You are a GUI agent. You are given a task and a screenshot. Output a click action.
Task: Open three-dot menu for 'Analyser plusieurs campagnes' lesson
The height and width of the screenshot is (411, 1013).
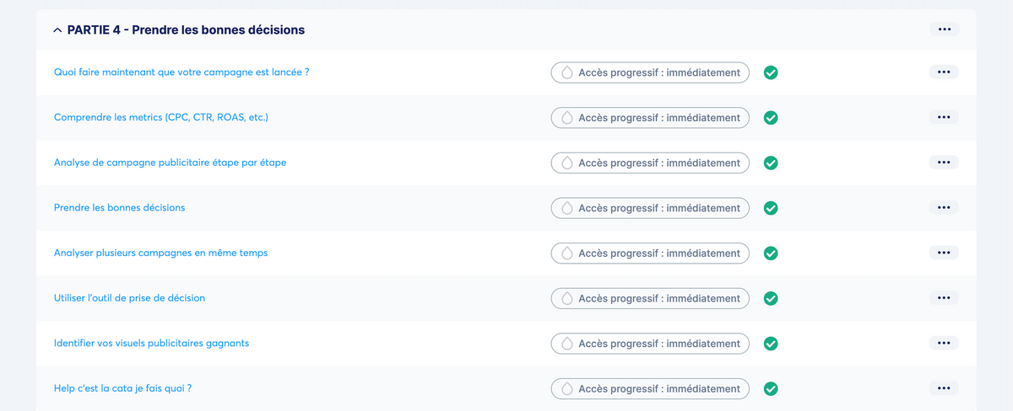click(x=944, y=252)
